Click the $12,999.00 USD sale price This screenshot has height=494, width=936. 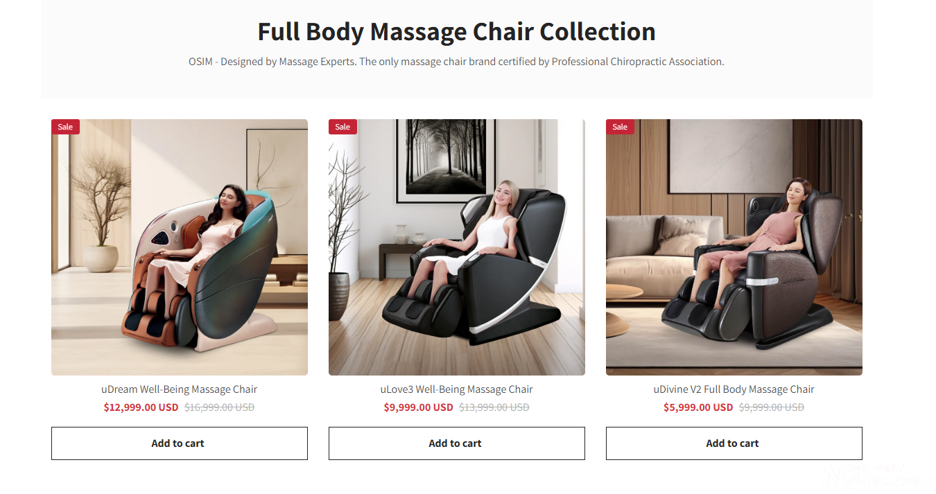coord(141,407)
